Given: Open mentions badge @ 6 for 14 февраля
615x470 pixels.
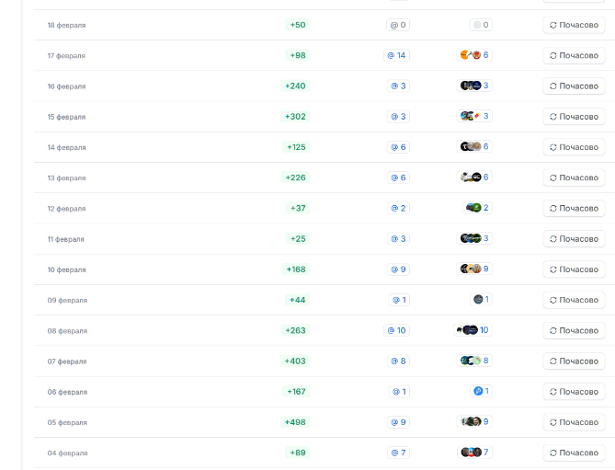Looking at the screenshot, I should [398, 147].
